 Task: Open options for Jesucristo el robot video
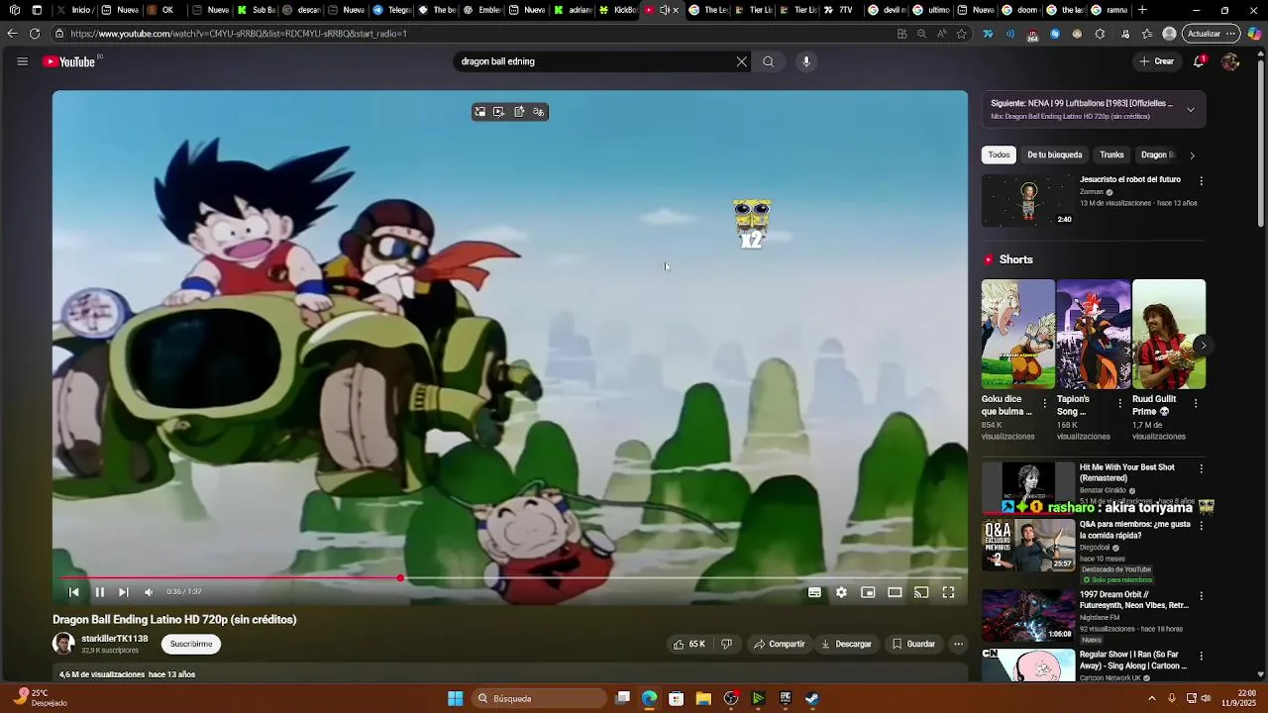(x=1201, y=181)
